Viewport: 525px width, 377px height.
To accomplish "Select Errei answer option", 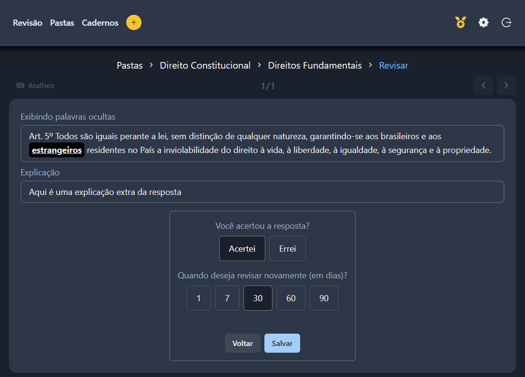I will click(287, 249).
